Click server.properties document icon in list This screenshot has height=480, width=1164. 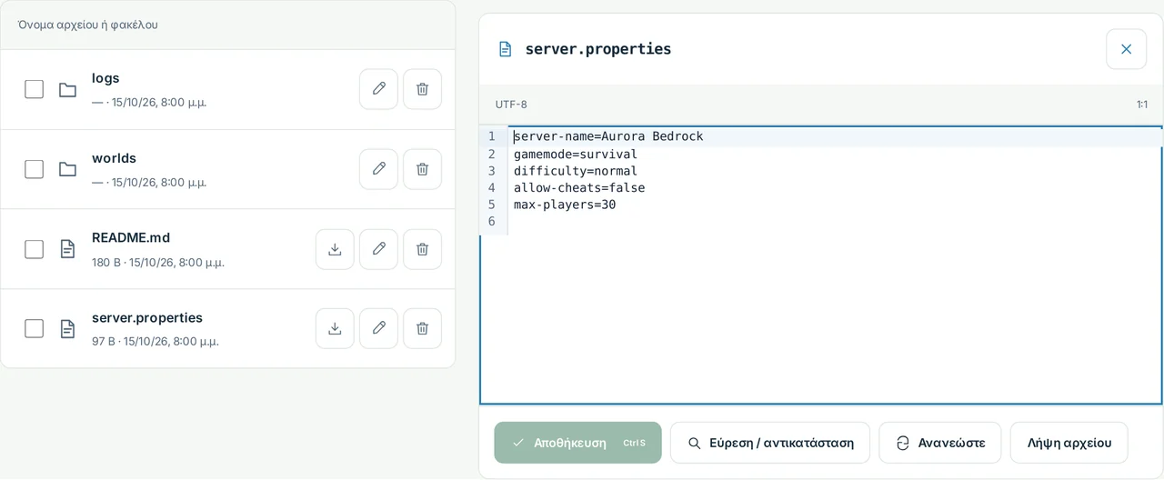(x=67, y=328)
